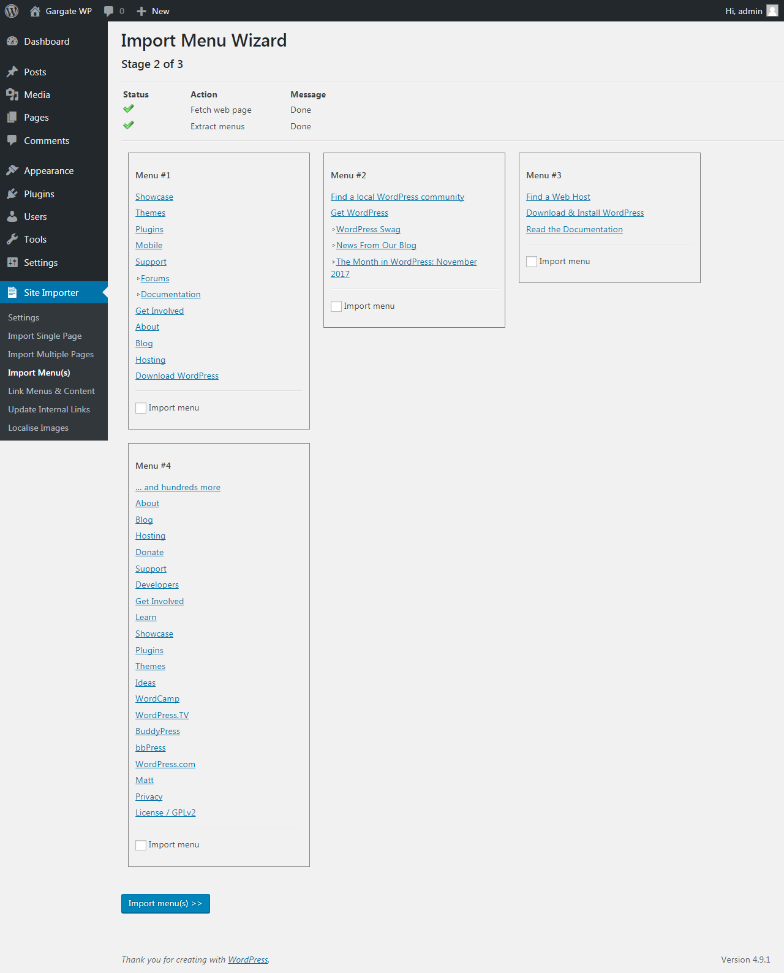The width and height of the screenshot is (784, 973).
Task: Open the comments bubble icon in admin bar
Action: point(109,11)
